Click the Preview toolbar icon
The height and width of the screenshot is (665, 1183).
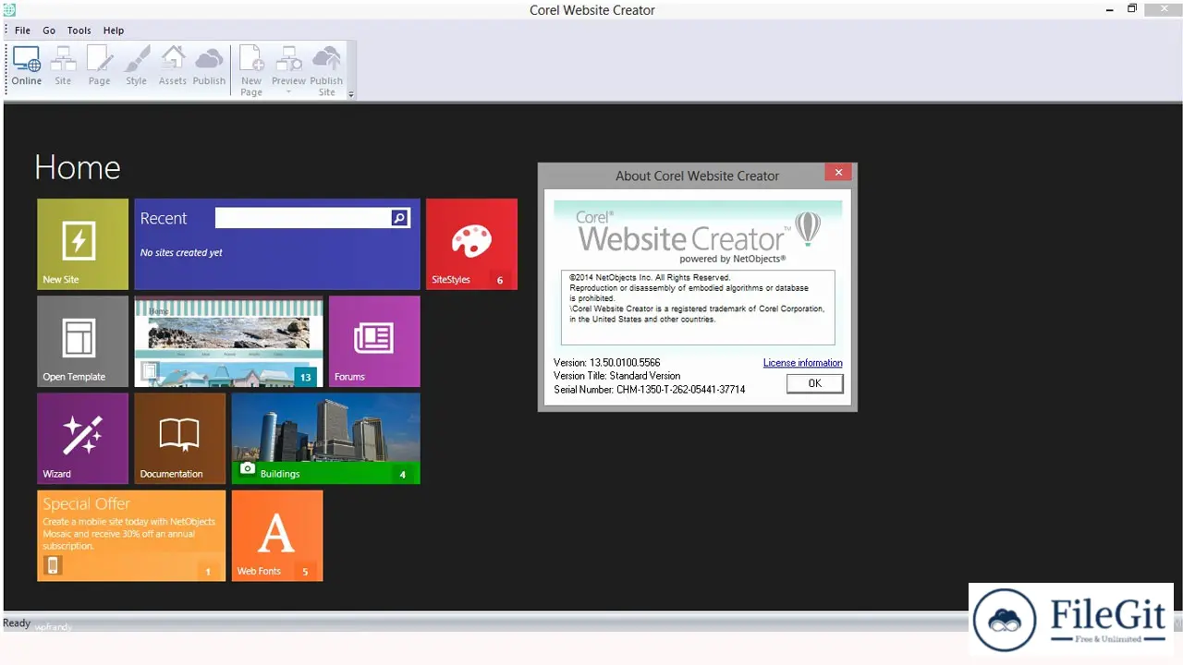(x=288, y=66)
